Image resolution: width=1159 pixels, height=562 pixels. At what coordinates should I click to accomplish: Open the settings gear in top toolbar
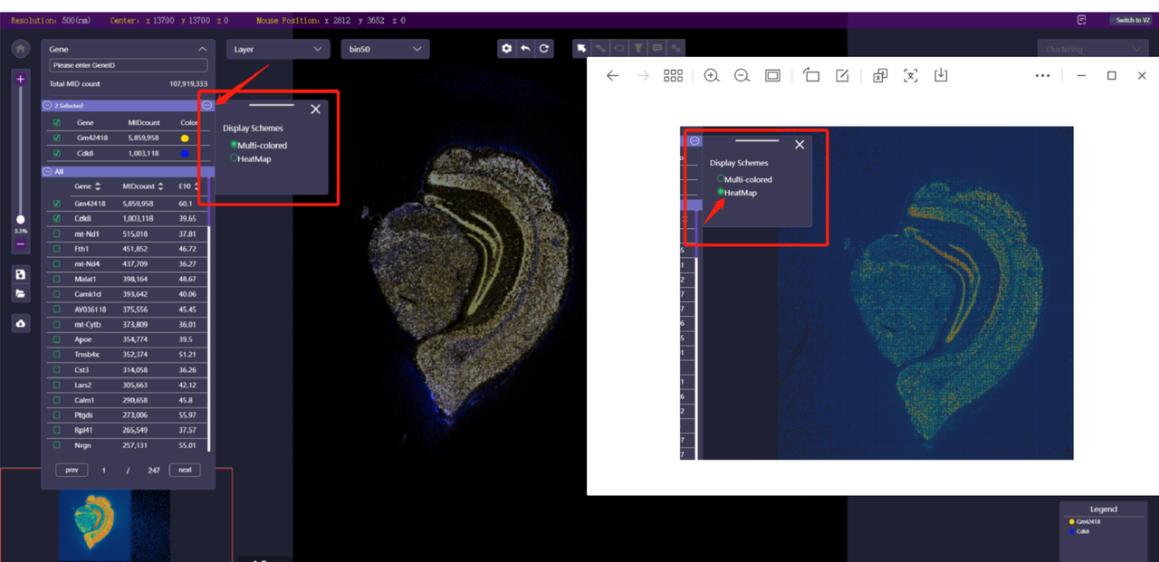(506, 49)
